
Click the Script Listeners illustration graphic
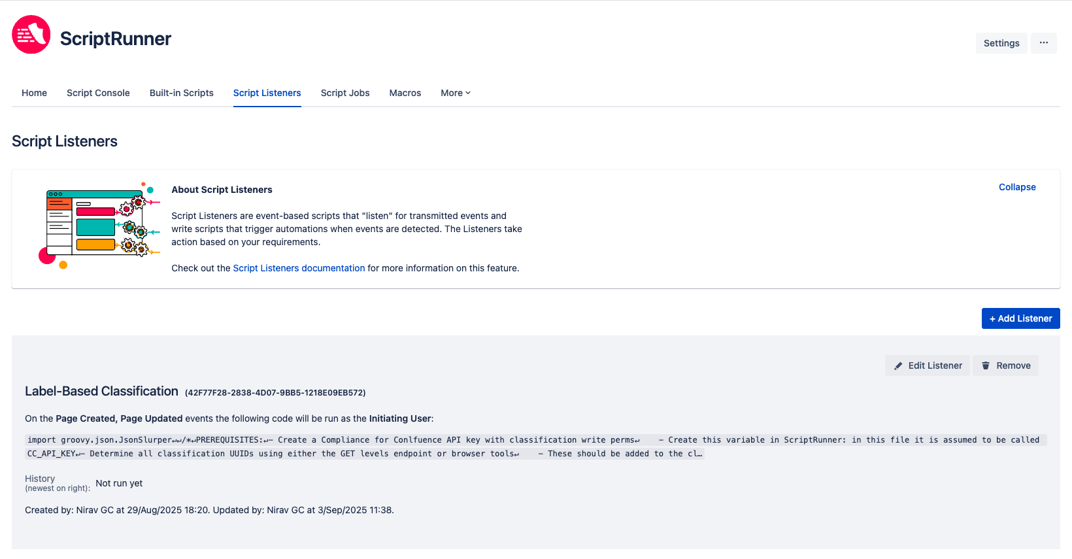click(99, 226)
